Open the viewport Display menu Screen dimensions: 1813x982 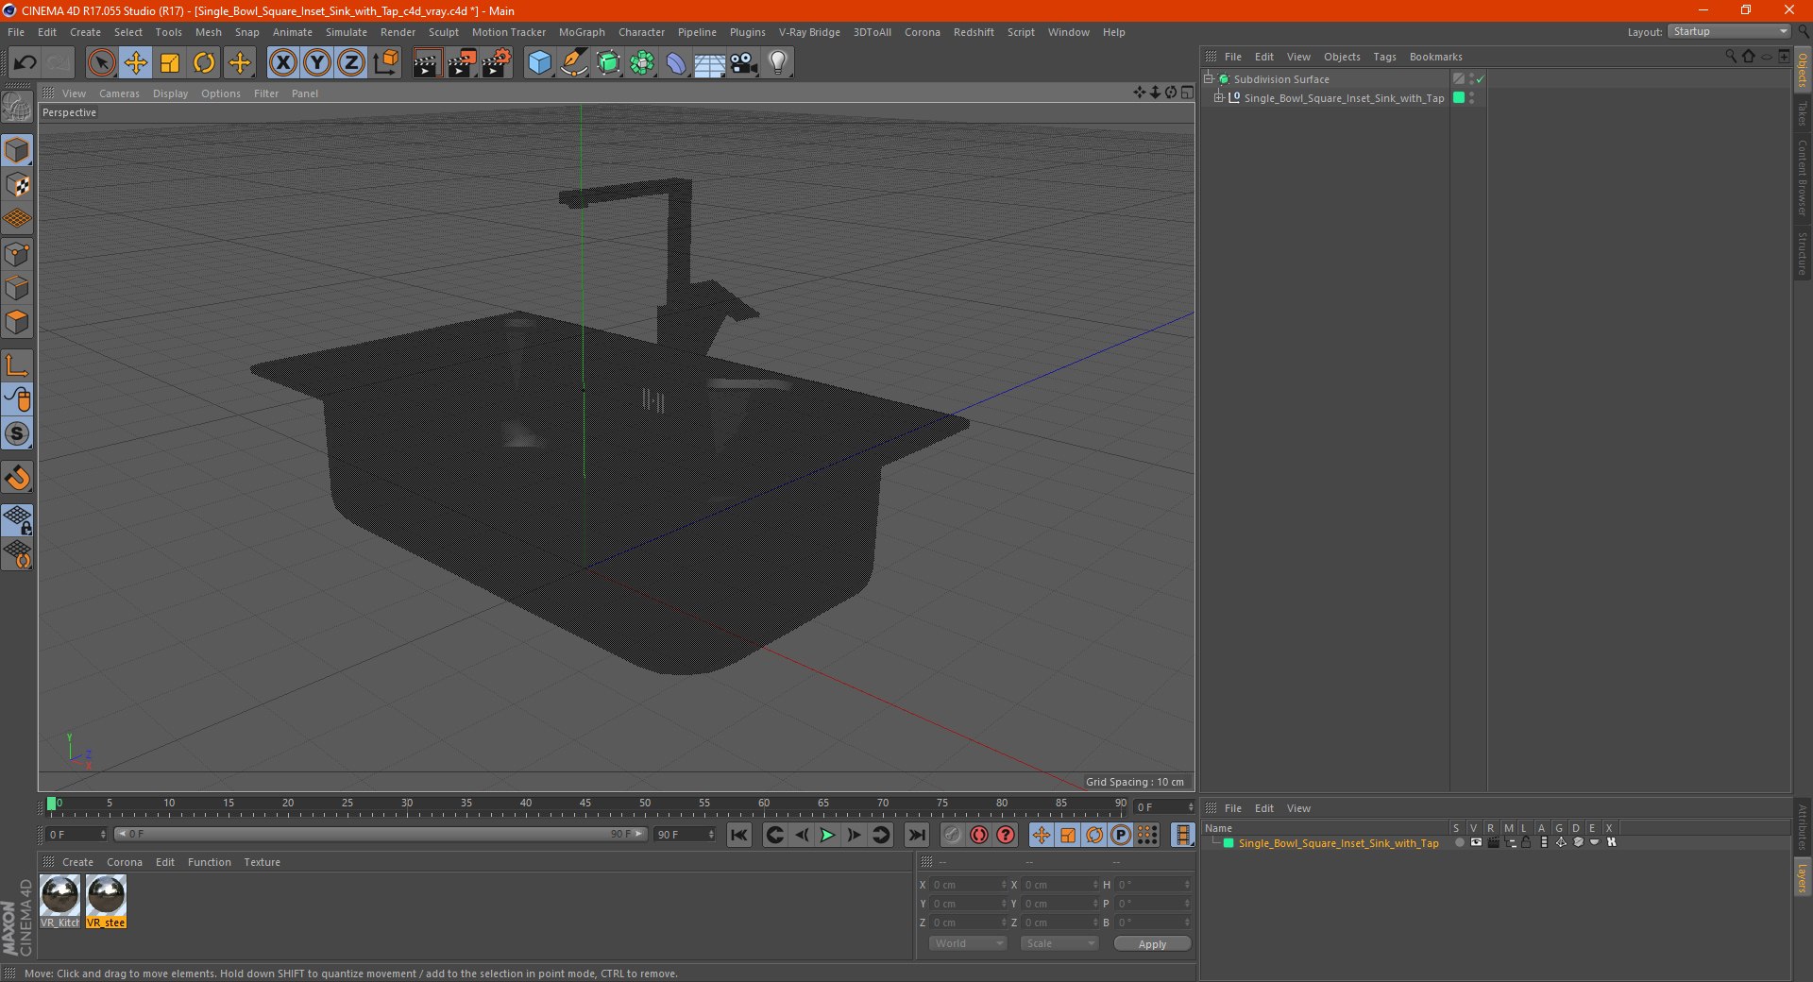pos(170,93)
